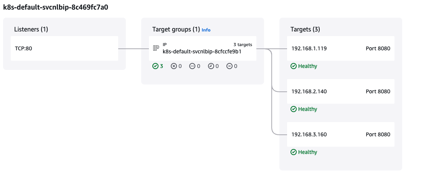
Task: Click the IP target type icon
Action: [x=156, y=48]
